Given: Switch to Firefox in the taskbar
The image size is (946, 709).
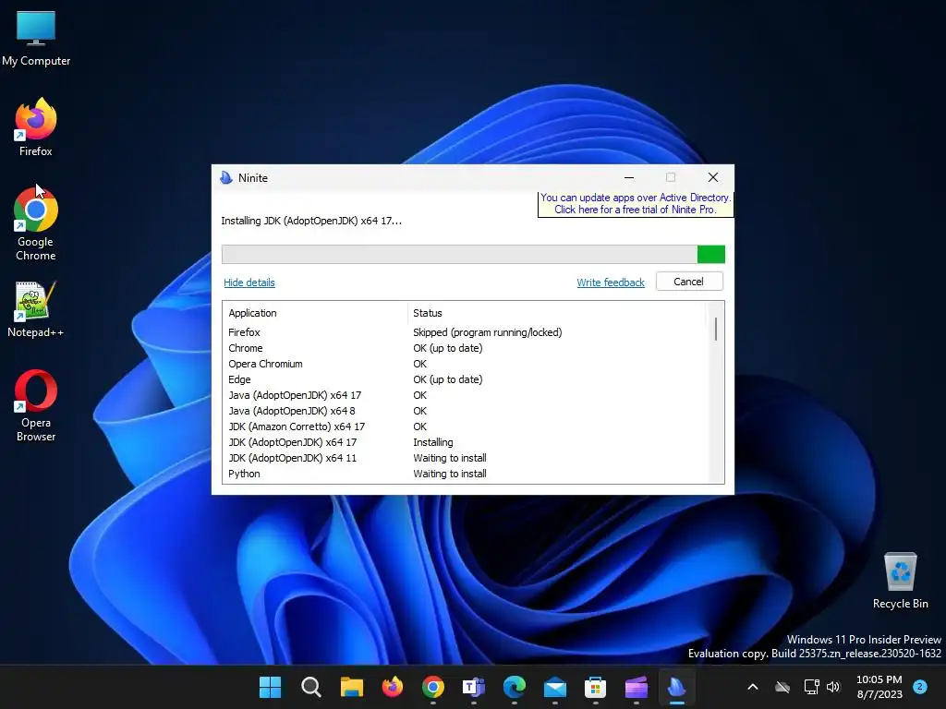Looking at the screenshot, I should pyautogui.click(x=392, y=687).
